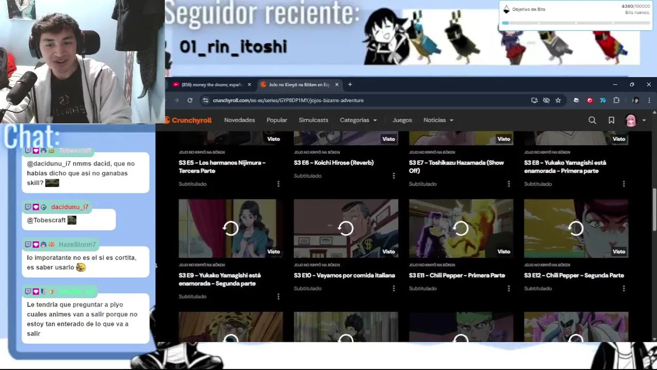Reload the Crunchyroll page
657x370 pixels.
pos(190,100)
